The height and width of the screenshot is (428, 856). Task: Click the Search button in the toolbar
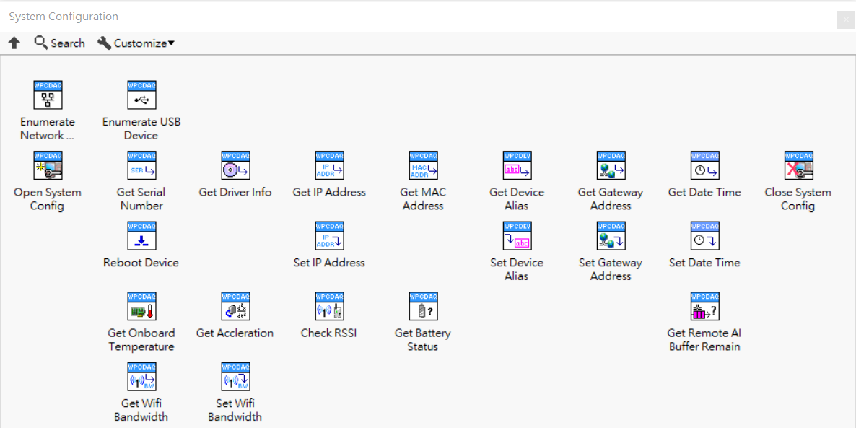(59, 43)
